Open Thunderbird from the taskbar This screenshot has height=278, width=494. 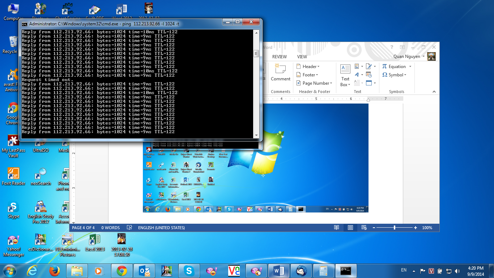[301, 271]
